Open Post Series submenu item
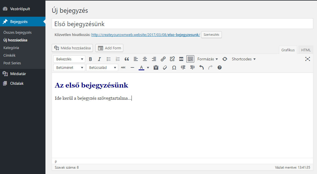This screenshot has width=317, height=174. pos(12,63)
